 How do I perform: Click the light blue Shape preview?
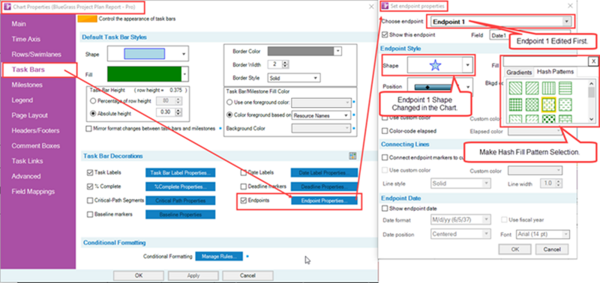coord(144,54)
